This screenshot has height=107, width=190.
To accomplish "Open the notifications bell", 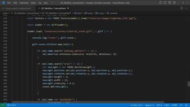I will pos(186,105).
